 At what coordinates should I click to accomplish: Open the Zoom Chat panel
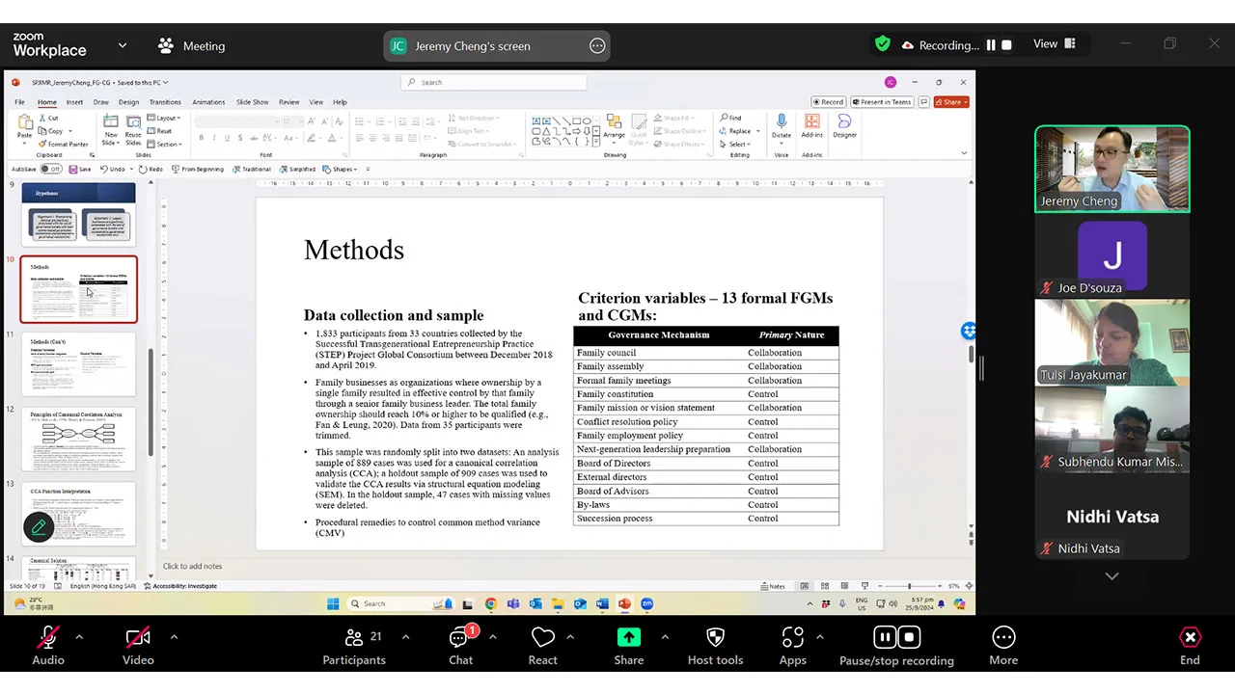pyautogui.click(x=460, y=646)
